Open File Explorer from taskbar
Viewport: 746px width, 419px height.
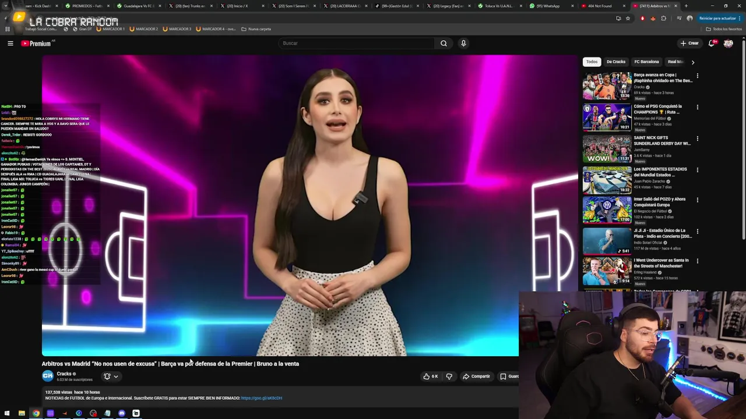(22, 413)
